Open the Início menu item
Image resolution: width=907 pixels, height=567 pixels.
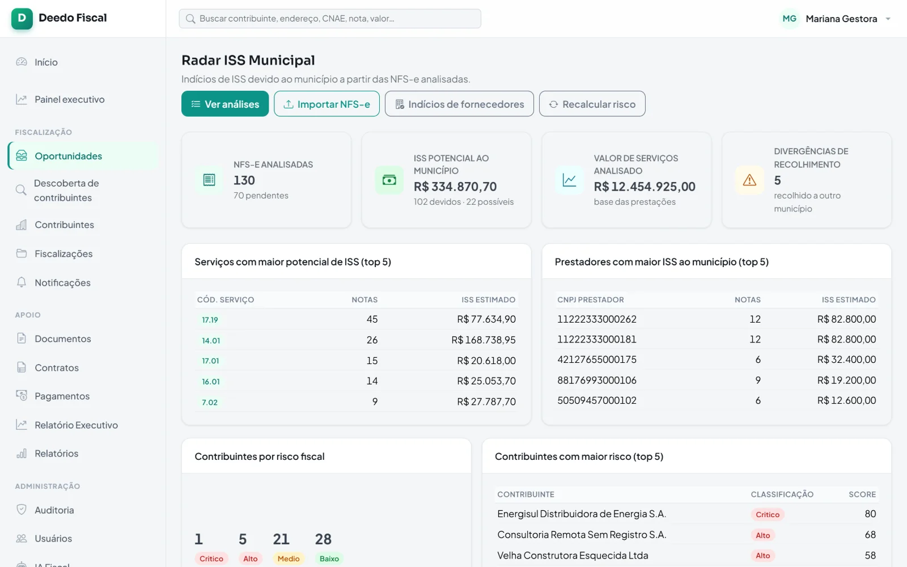(x=84, y=62)
